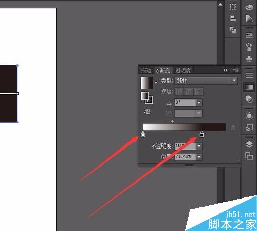Viewport: 257px width, 231px height.
Task: Click the reverse gradient icon
Action: [147, 111]
